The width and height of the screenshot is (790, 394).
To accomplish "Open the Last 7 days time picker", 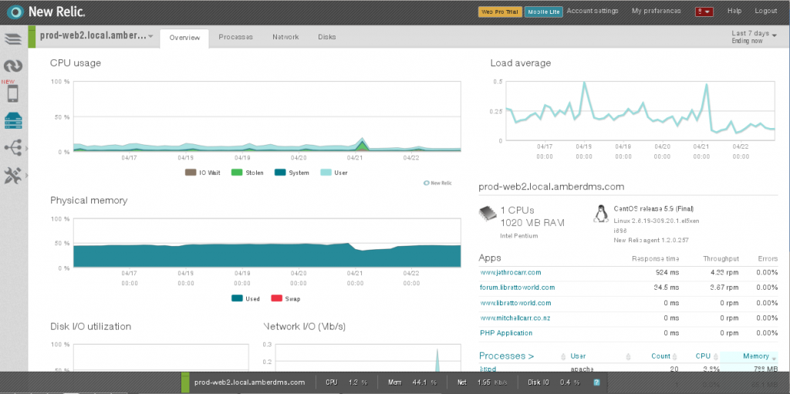I will [x=754, y=37].
